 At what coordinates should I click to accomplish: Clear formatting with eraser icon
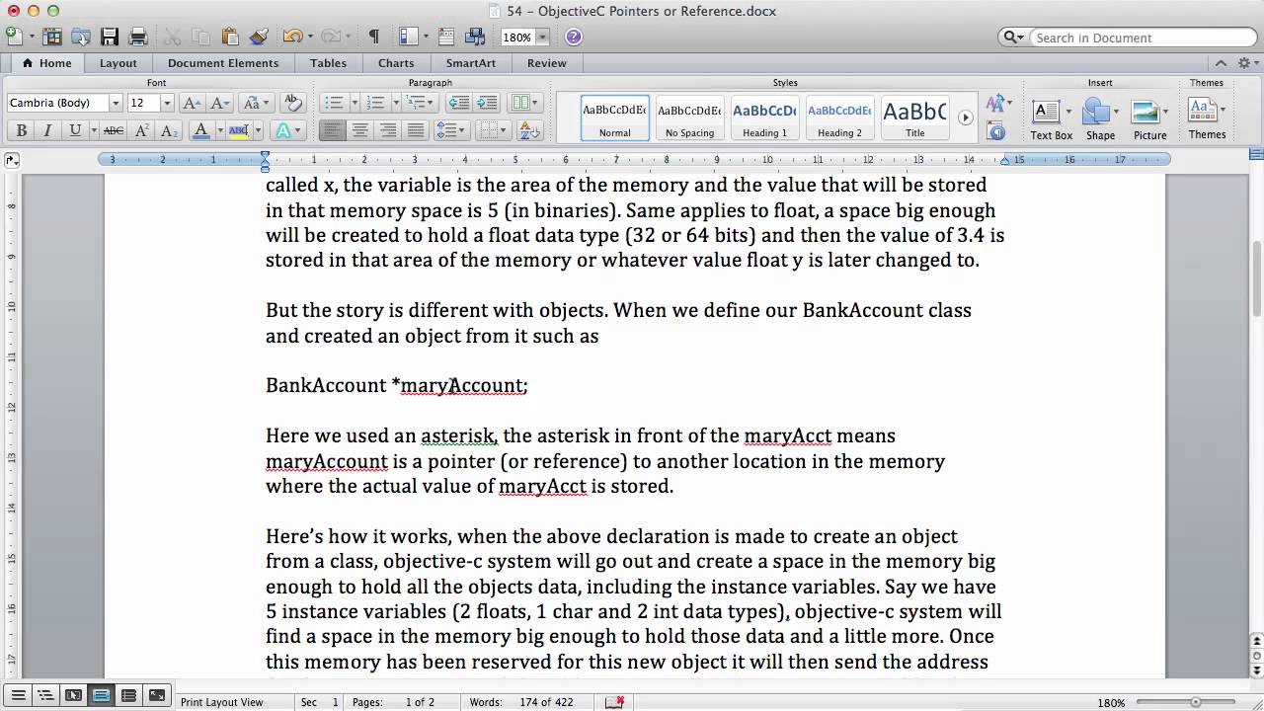(x=292, y=103)
